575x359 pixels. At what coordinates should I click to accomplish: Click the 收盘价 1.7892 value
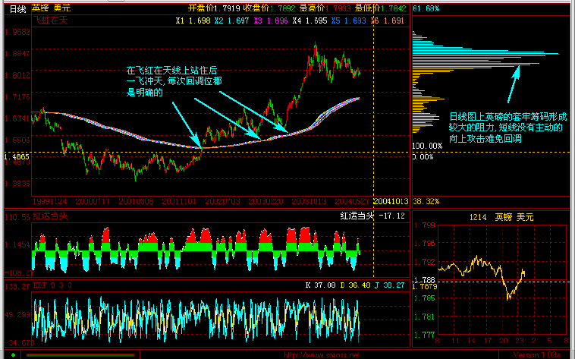click(269, 8)
